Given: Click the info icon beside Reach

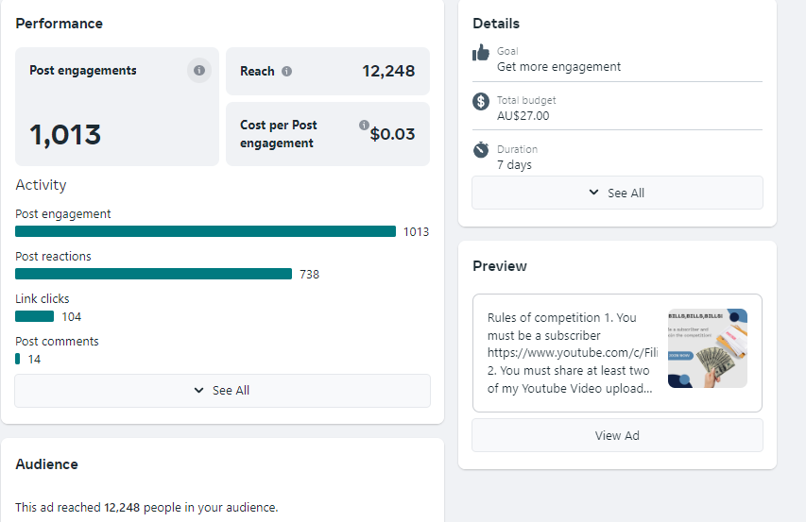Looking at the screenshot, I should tap(286, 71).
